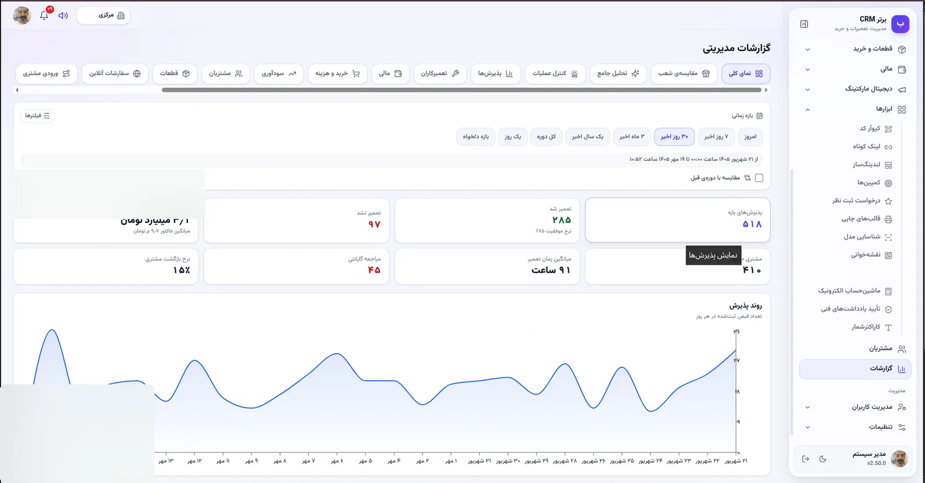Image resolution: width=925 pixels, height=483 pixels.
Task: Open user avatar in top bar
Action: (x=22, y=16)
